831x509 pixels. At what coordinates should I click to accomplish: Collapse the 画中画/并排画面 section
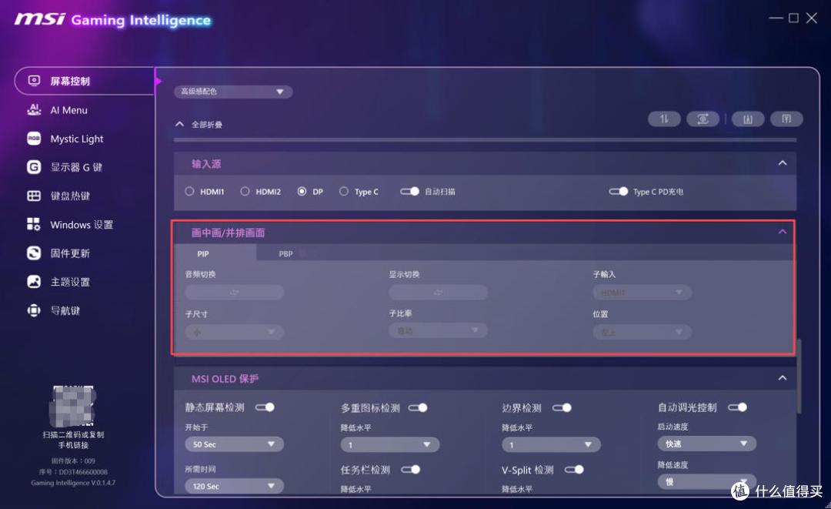(x=783, y=232)
